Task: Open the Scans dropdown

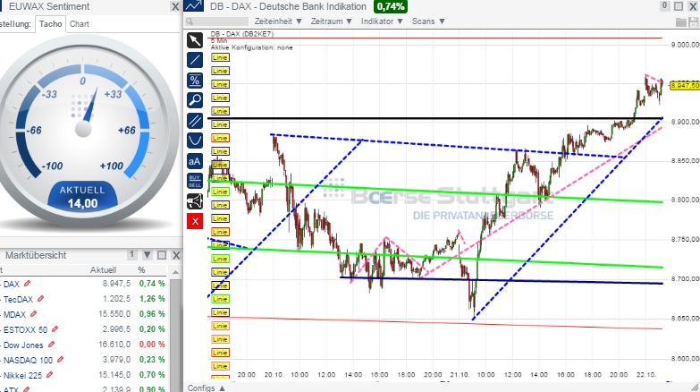Action: pyautogui.click(x=428, y=21)
